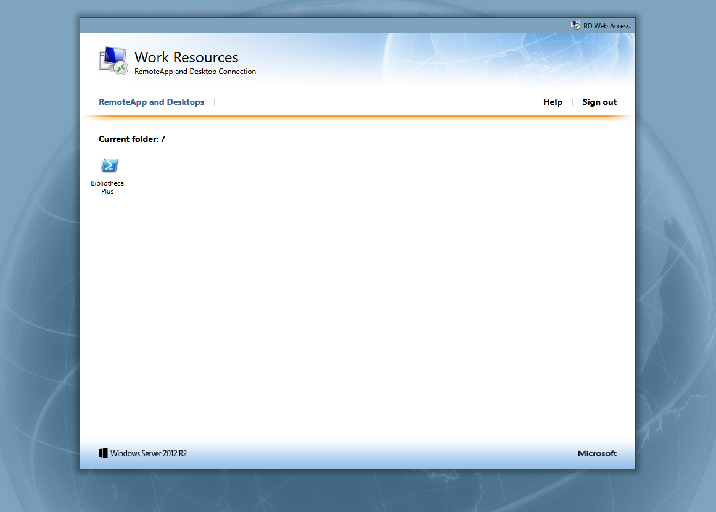Click the Microsoft footer text
The height and width of the screenshot is (512, 716).
[597, 453]
